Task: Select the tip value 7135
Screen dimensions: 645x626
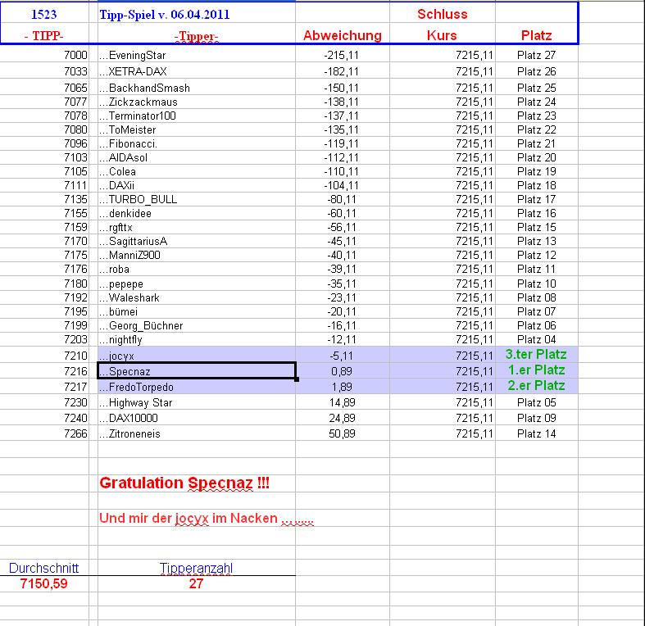Action: click(x=44, y=199)
